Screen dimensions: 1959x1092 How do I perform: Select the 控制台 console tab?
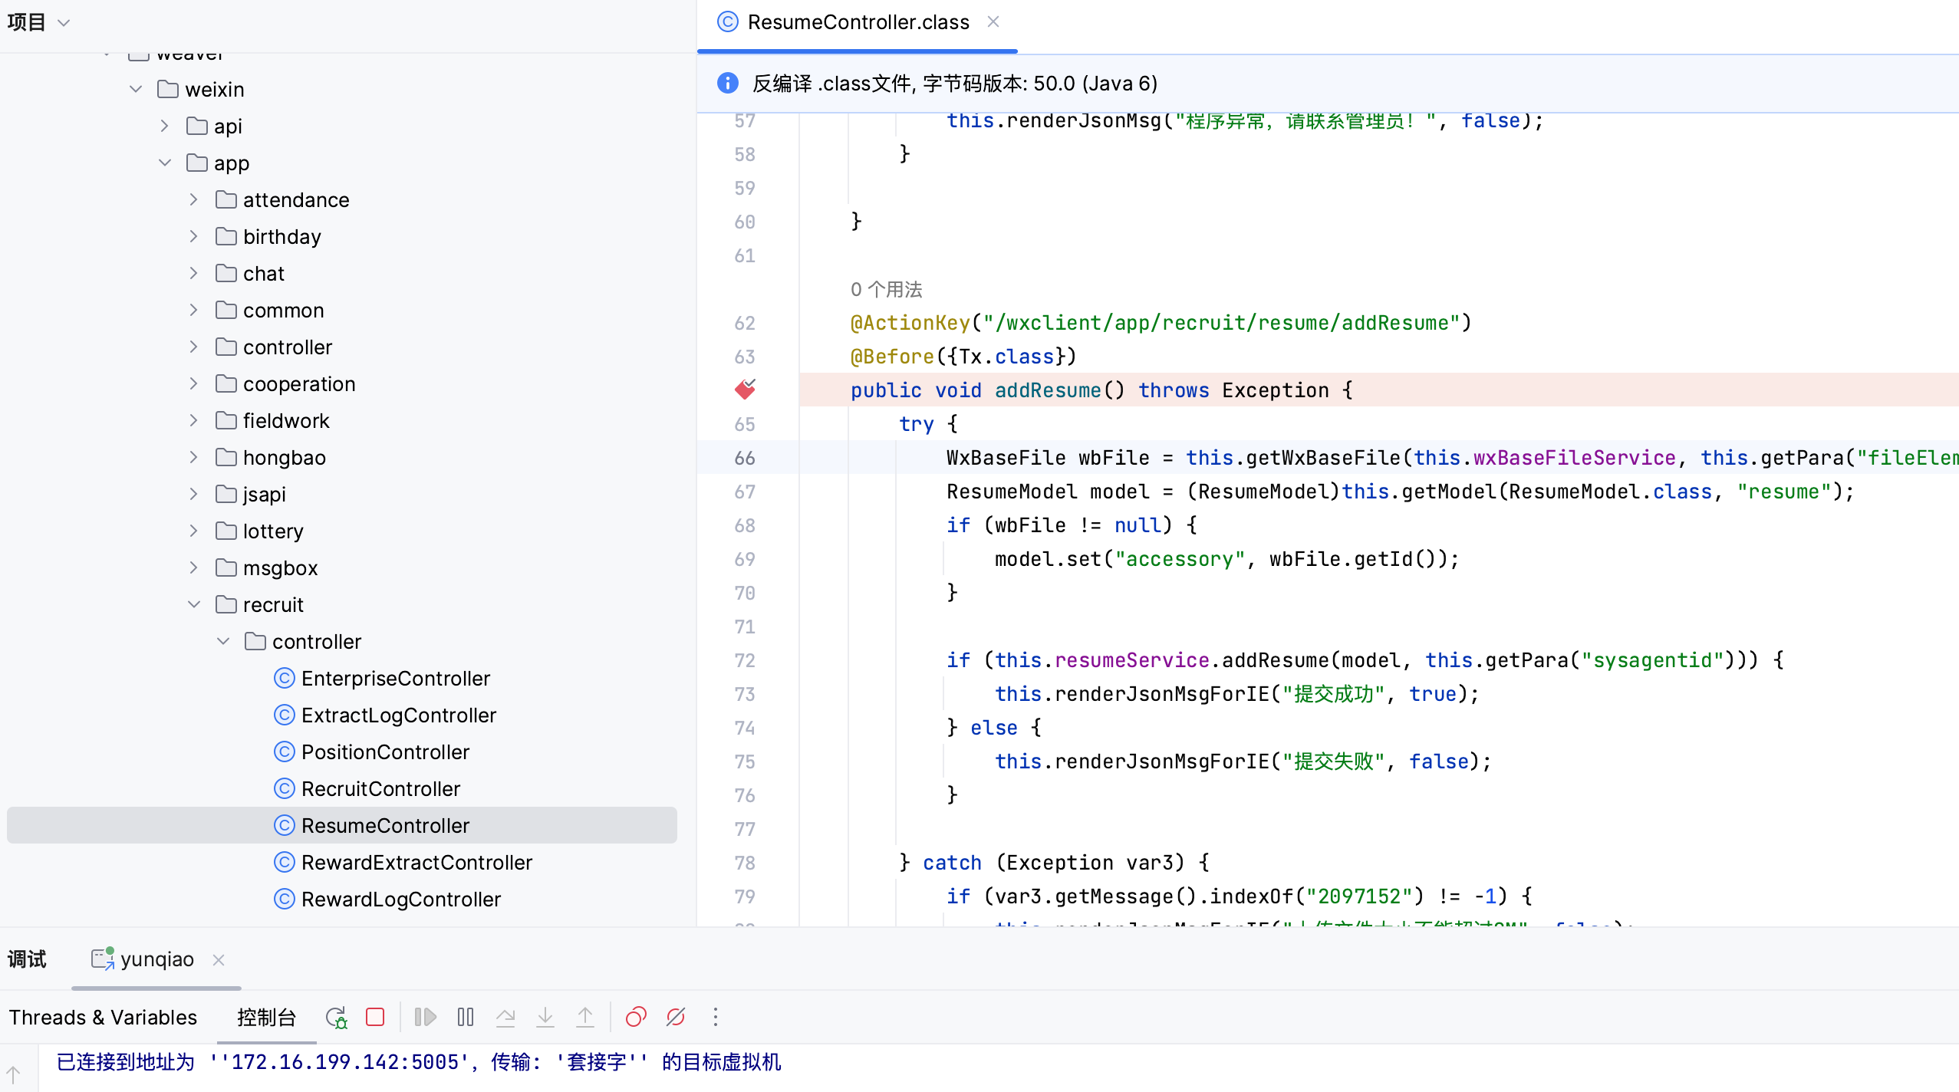click(266, 1017)
